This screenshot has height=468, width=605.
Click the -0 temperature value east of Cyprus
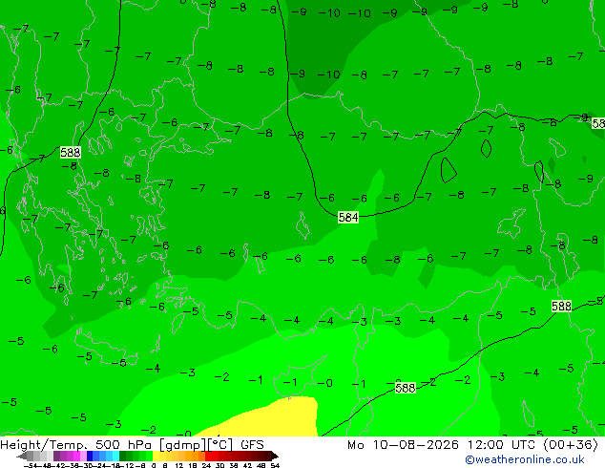click(x=324, y=383)
